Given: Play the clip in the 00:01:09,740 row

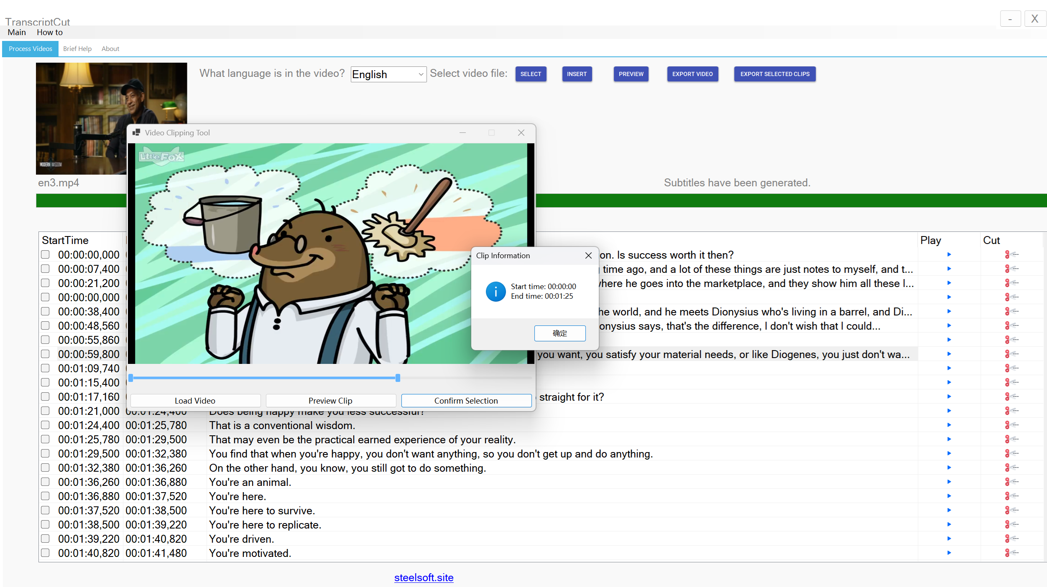Looking at the screenshot, I should pos(949,368).
